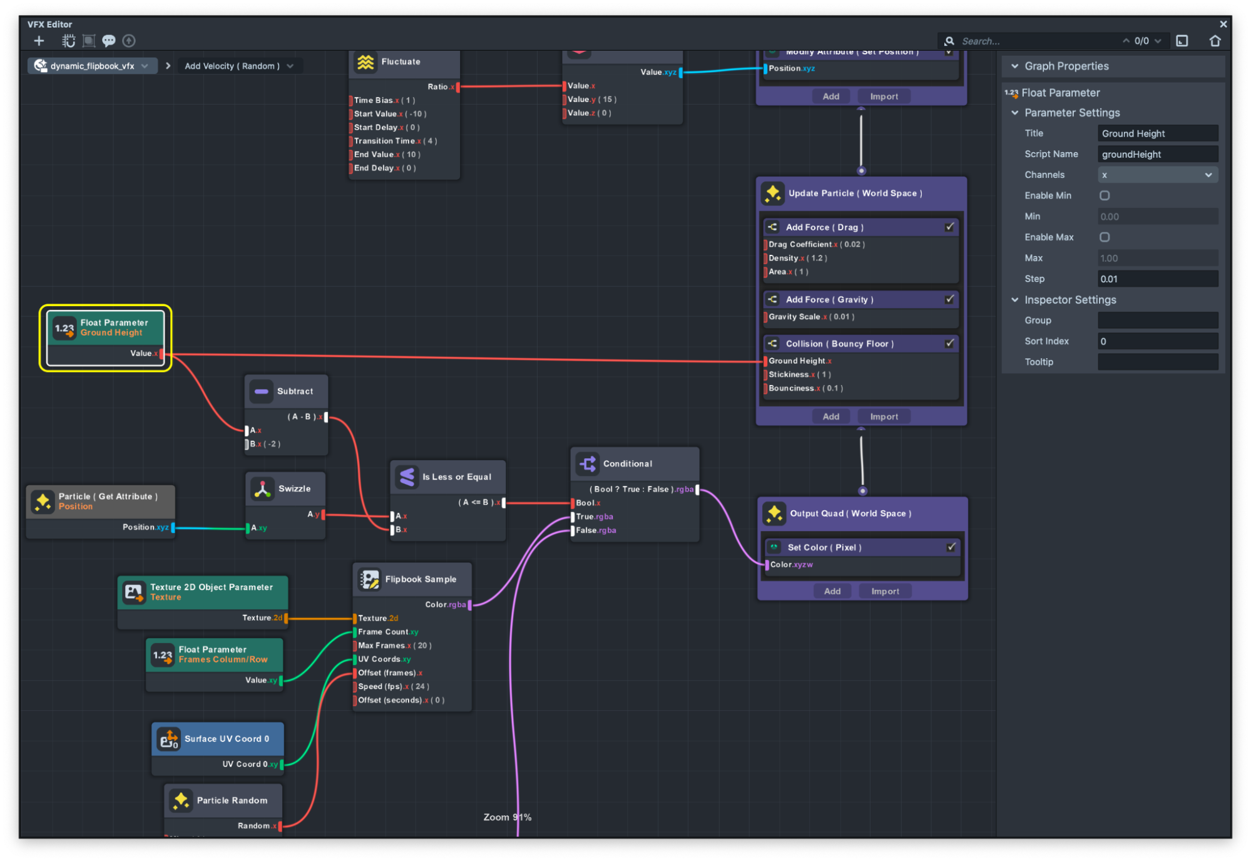1251x861 pixels.
Task: Open the dynamic_flipbook_vfx breadcrumb dropdown
Action: [x=145, y=66]
